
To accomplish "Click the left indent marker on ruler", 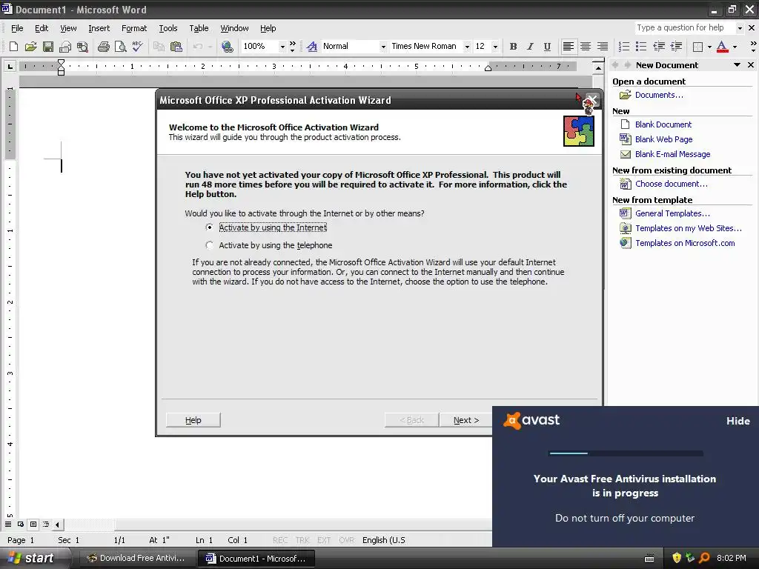I will [61, 72].
